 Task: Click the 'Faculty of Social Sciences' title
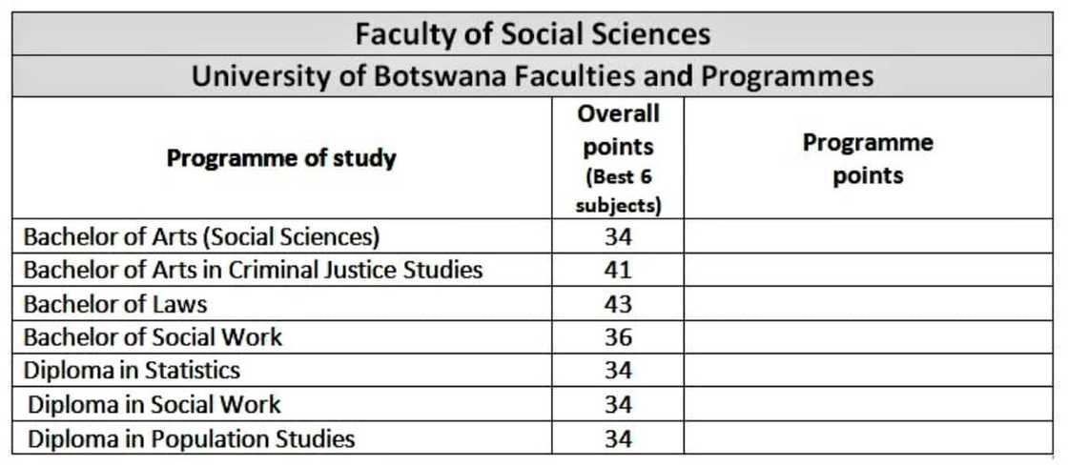coord(532,34)
